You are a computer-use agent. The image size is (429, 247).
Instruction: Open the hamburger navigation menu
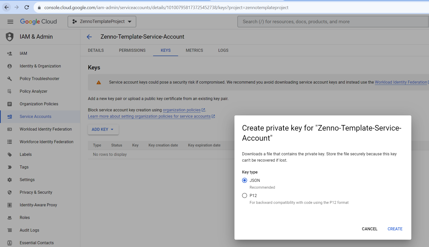10,22
